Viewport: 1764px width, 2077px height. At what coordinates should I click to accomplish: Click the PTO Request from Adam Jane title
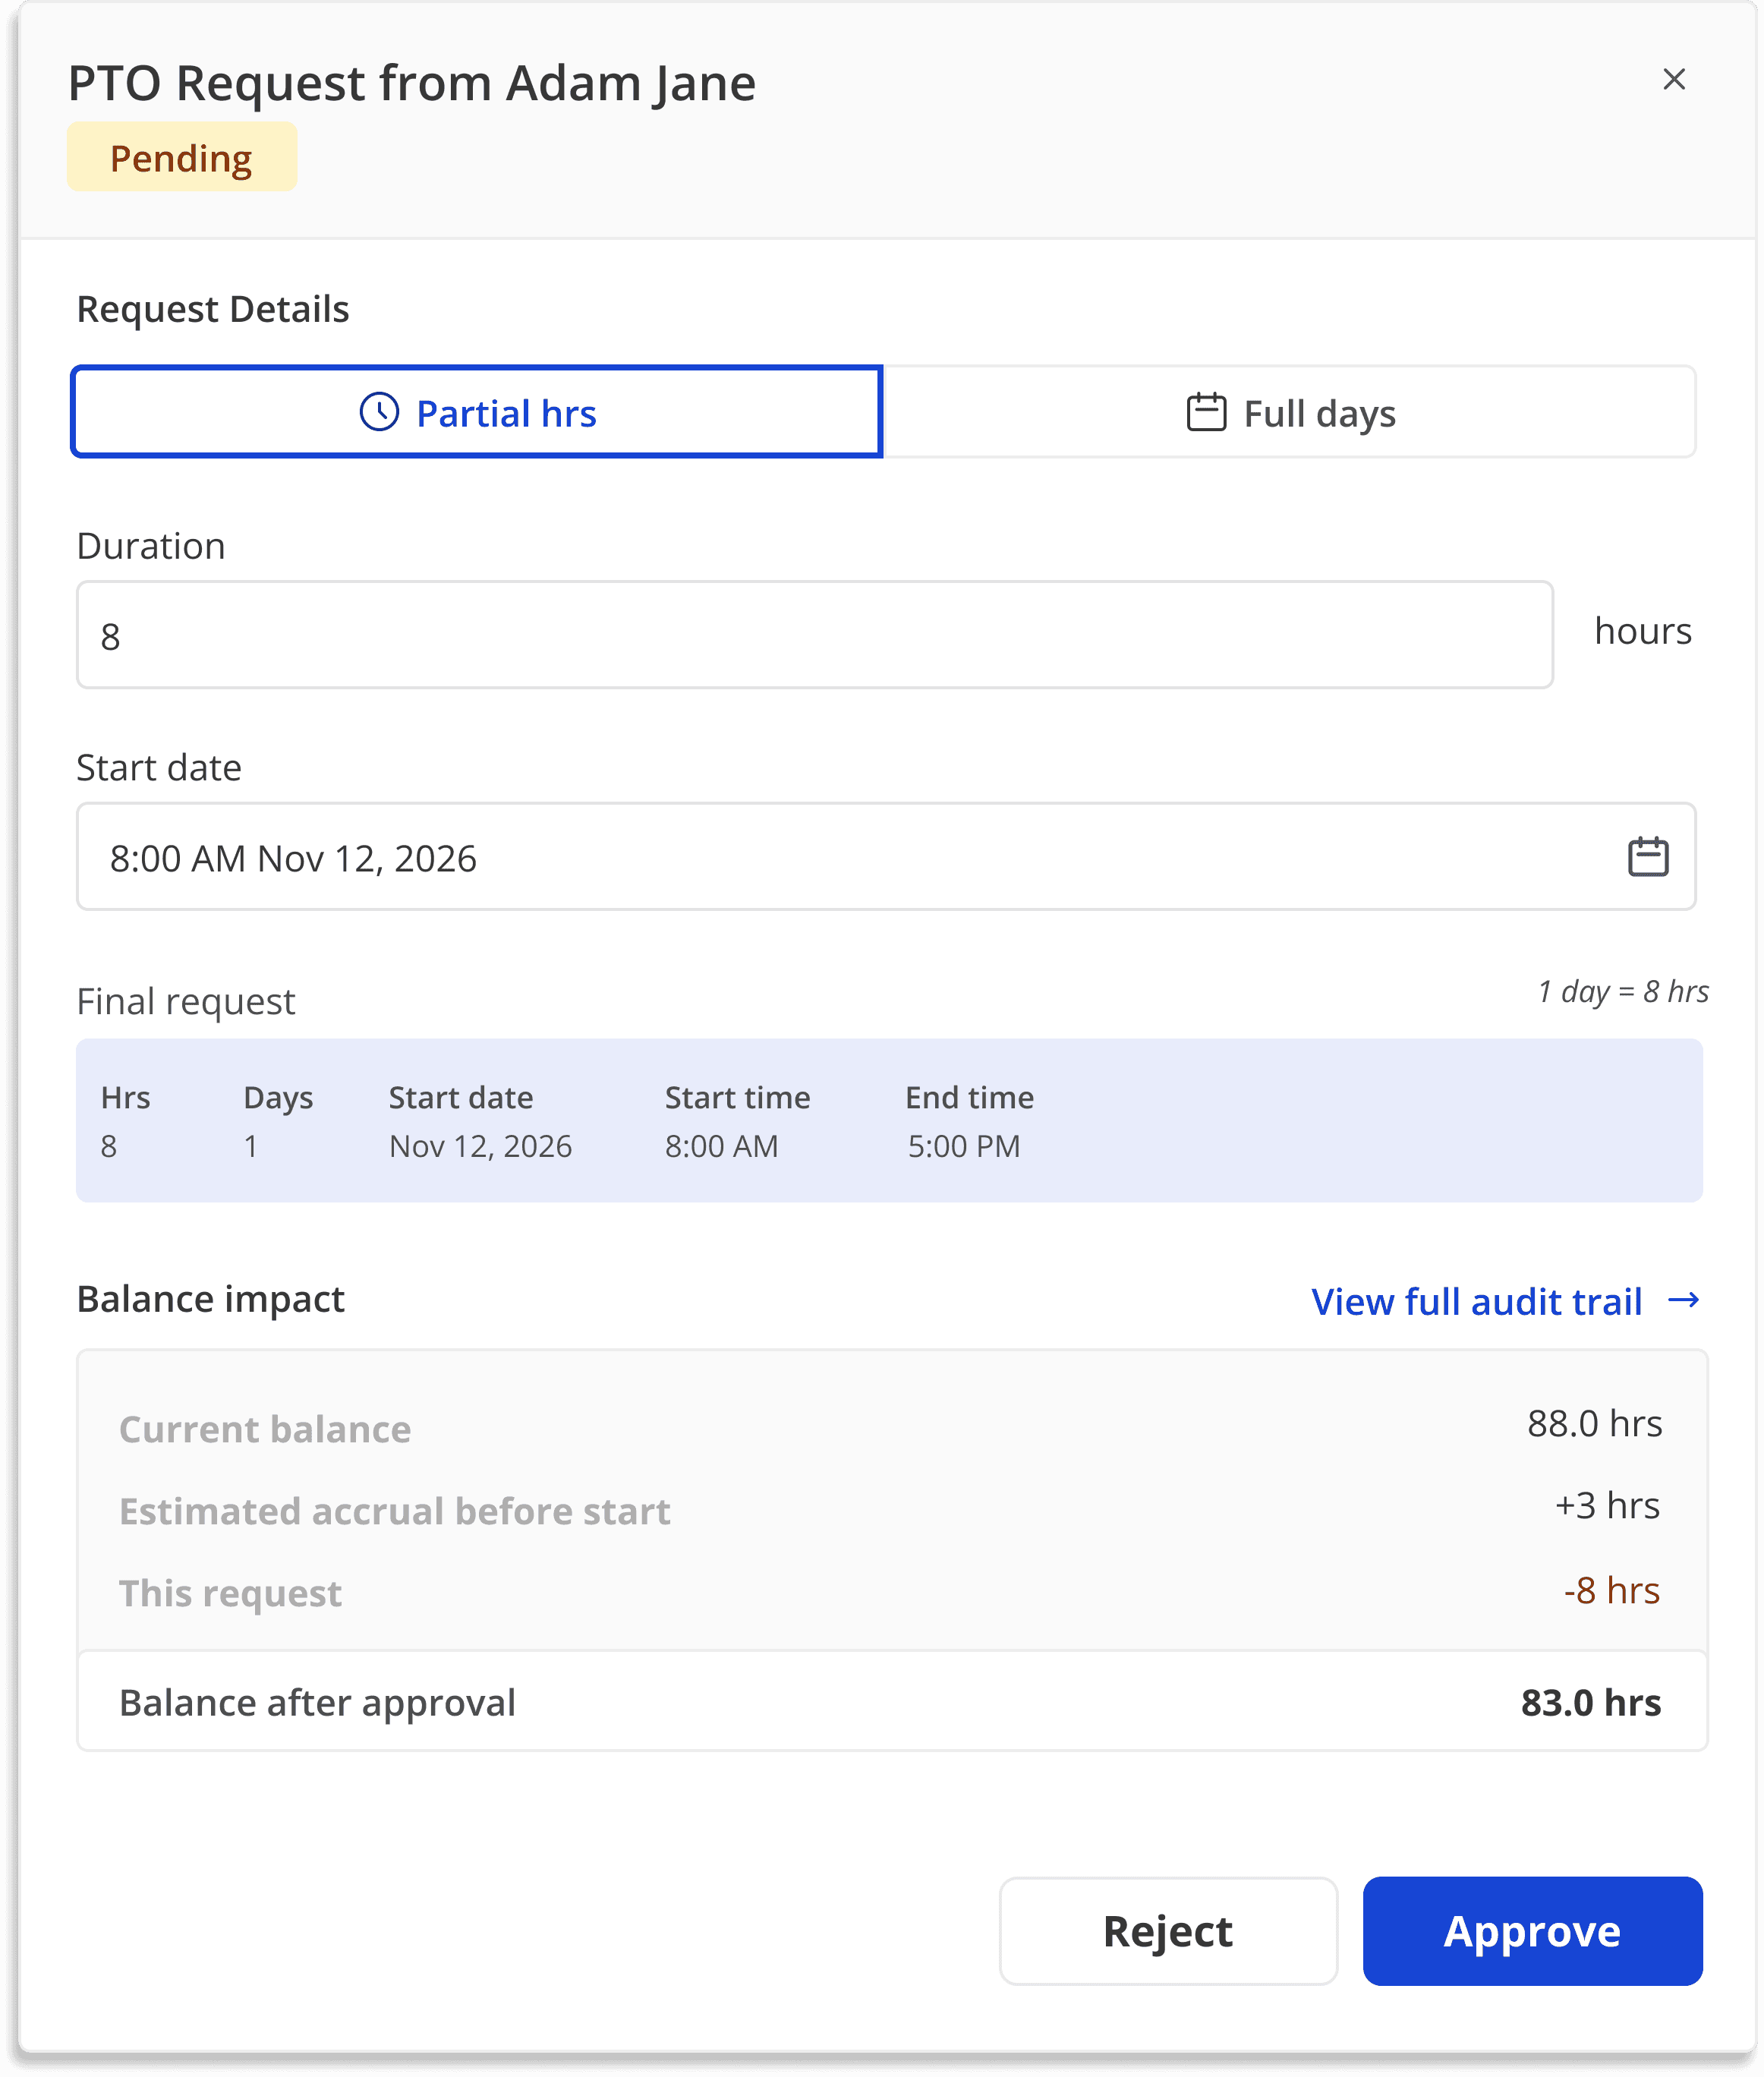[412, 83]
